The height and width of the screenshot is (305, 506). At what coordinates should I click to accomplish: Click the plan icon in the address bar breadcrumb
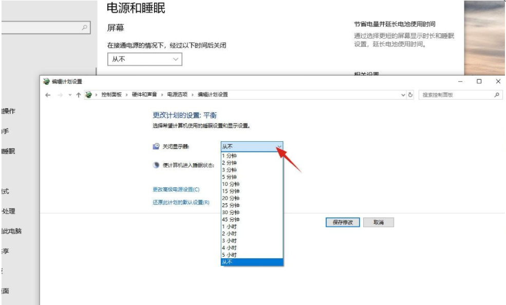tap(88, 94)
